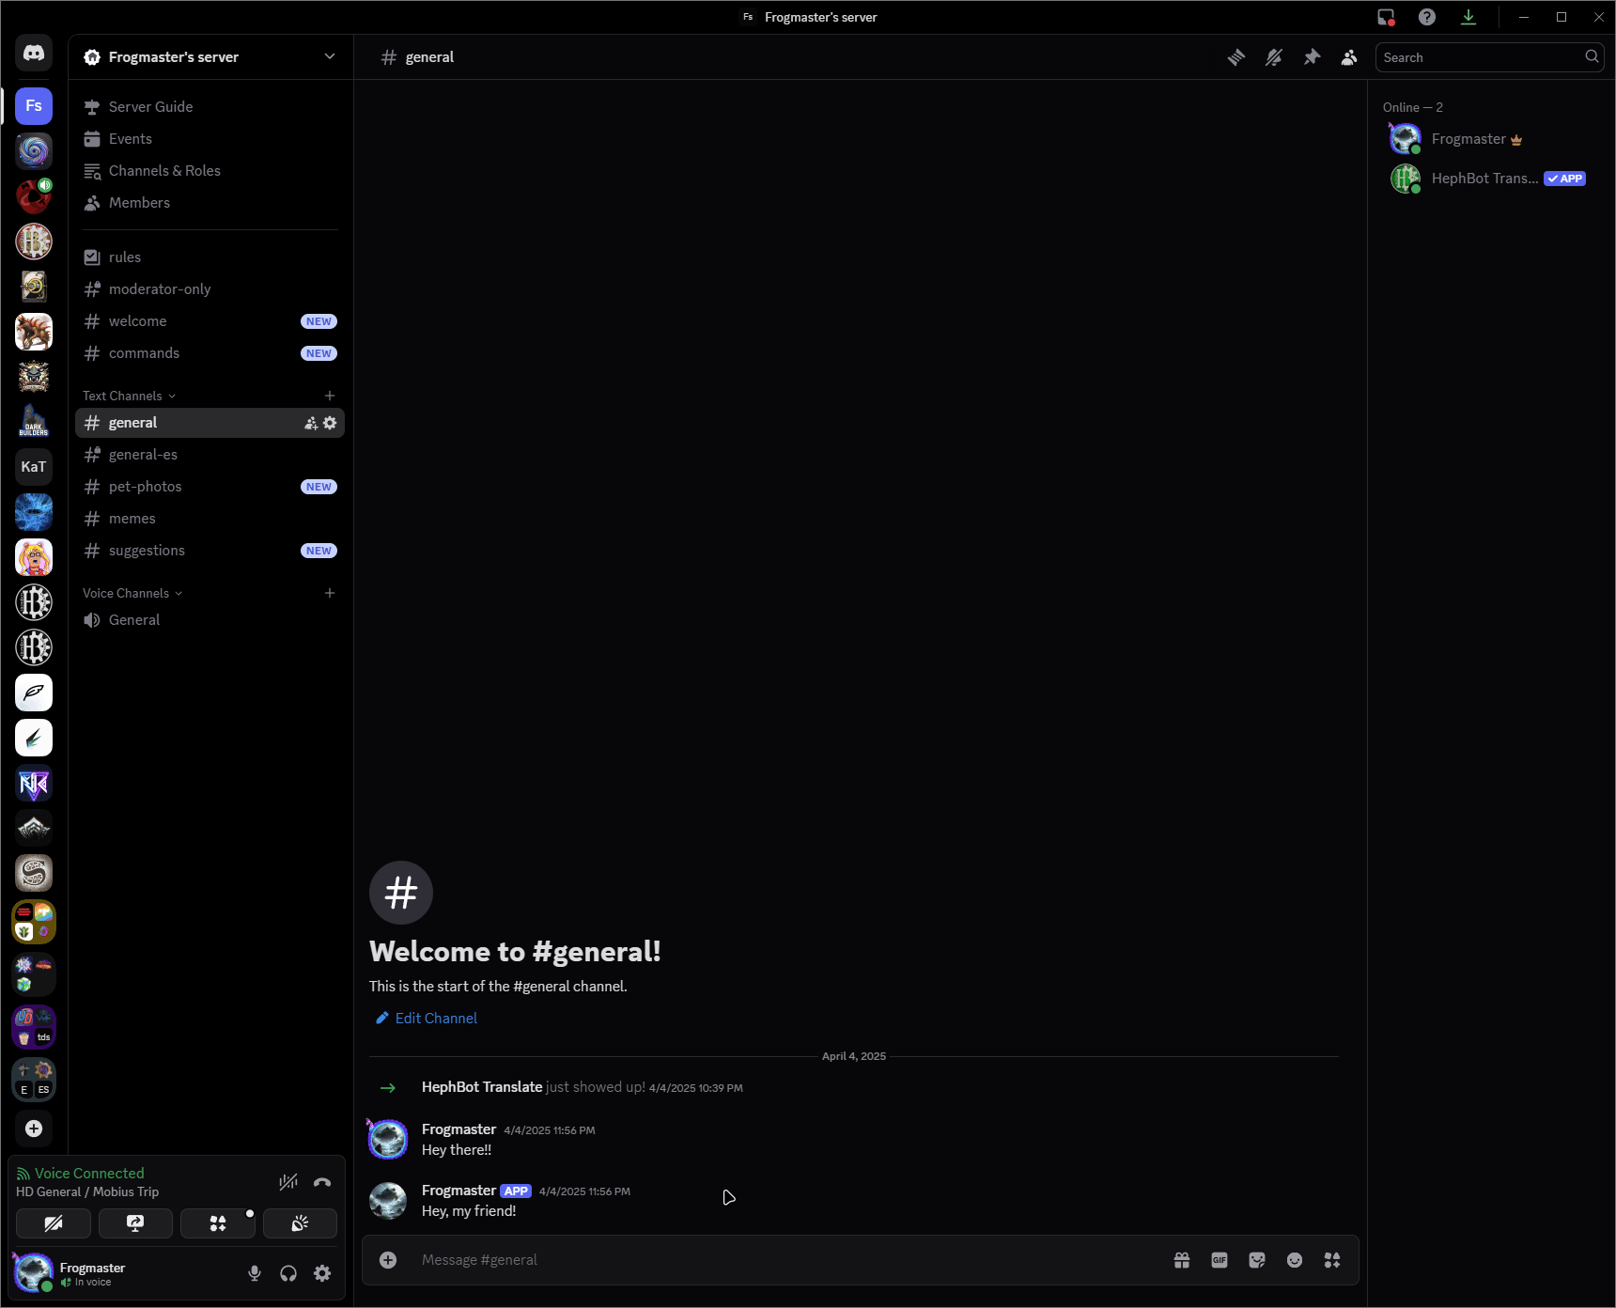1616x1308 pixels.
Task: Focus the Message #general input field
Action: 780,1260
